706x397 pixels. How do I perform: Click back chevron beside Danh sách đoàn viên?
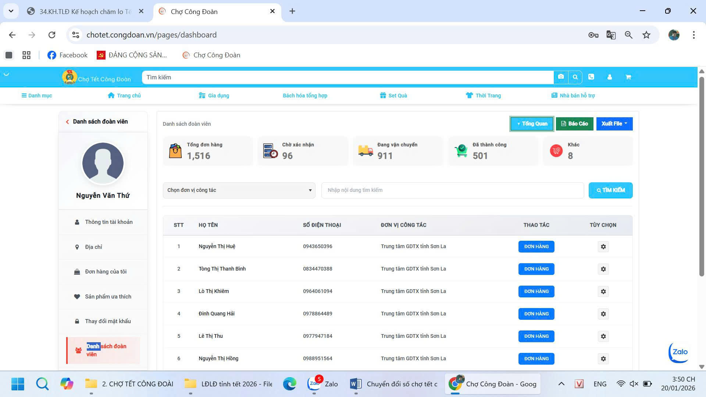click(67, 122)
